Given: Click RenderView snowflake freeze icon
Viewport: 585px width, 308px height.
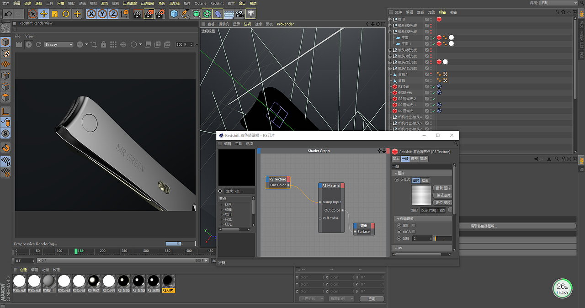Looking at the screenshot, I should [123, 44].
